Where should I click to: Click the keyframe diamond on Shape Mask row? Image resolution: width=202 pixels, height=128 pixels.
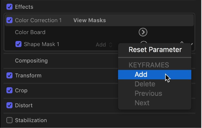click(182, 43)
